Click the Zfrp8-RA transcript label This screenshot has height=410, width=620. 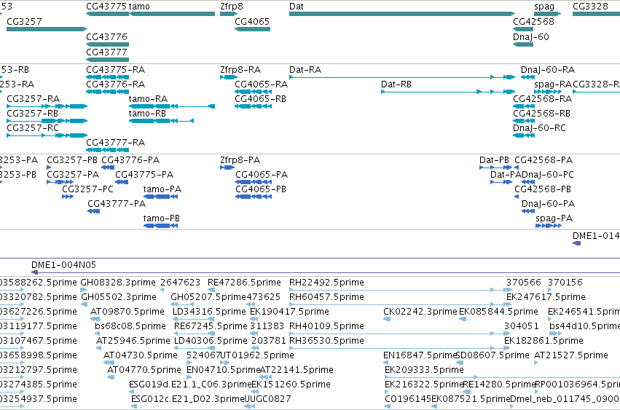click(x=240, y=70)
